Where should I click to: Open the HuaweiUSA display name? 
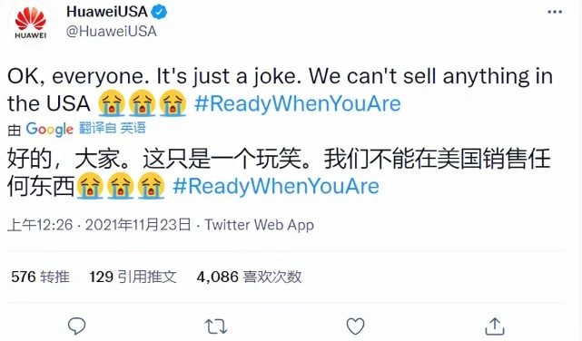107,12
